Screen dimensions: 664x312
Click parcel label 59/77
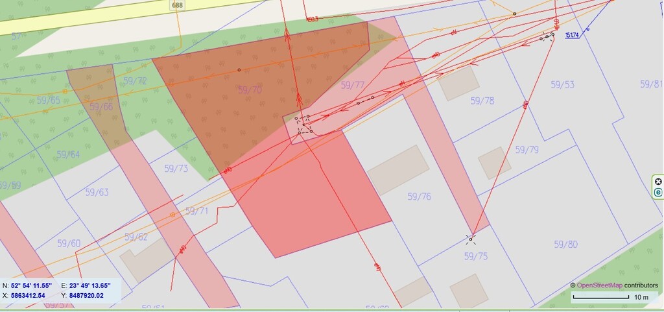[353, 85]
